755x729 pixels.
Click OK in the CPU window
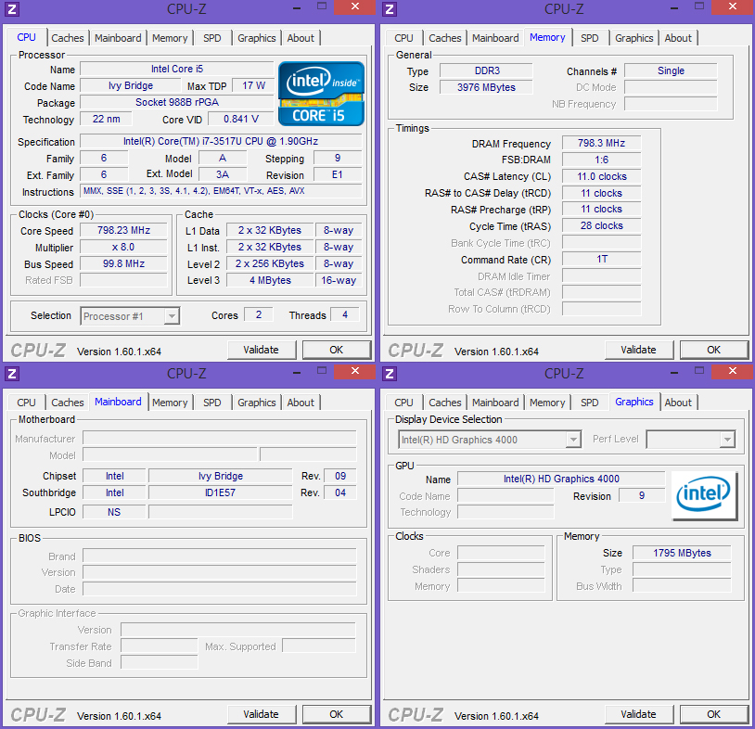(337, 350)
